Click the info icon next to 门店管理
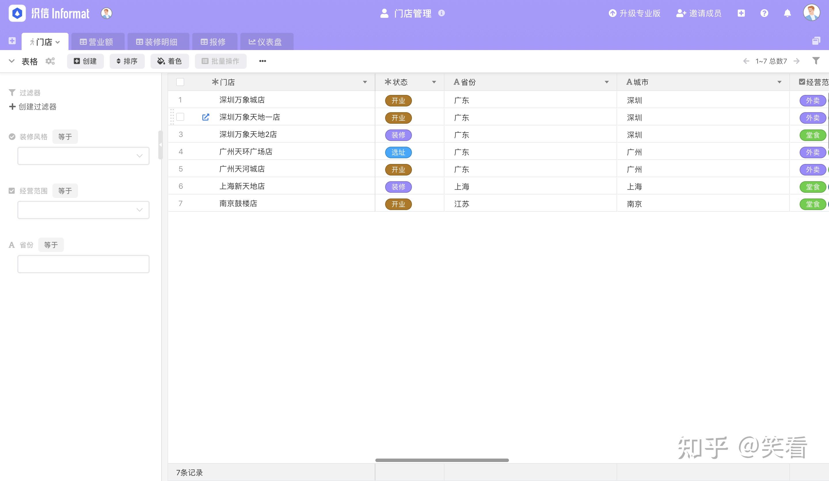Viewport: 829px width, 481px height. [442, 13]
